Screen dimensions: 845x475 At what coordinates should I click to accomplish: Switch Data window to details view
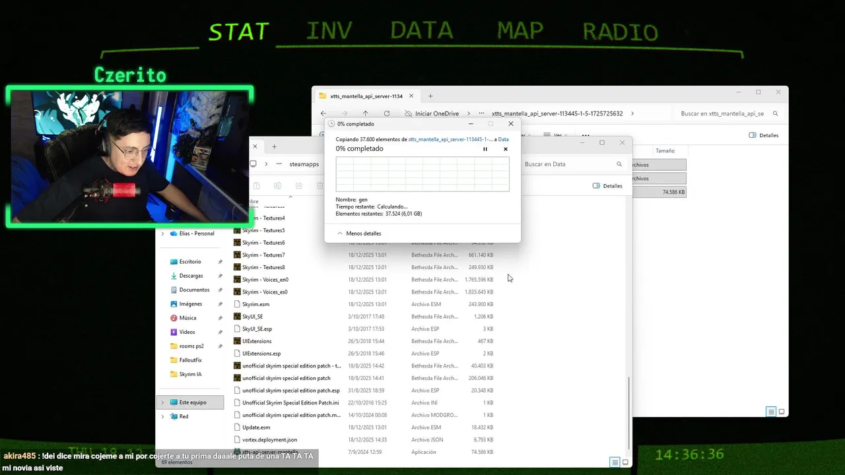615,462
